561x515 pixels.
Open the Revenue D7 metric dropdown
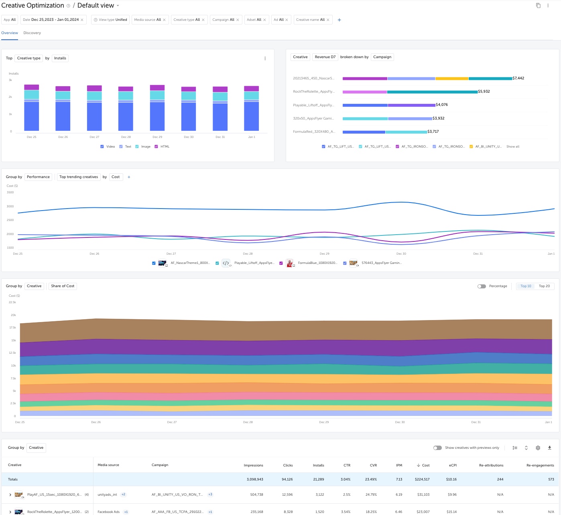coord(325,57)
